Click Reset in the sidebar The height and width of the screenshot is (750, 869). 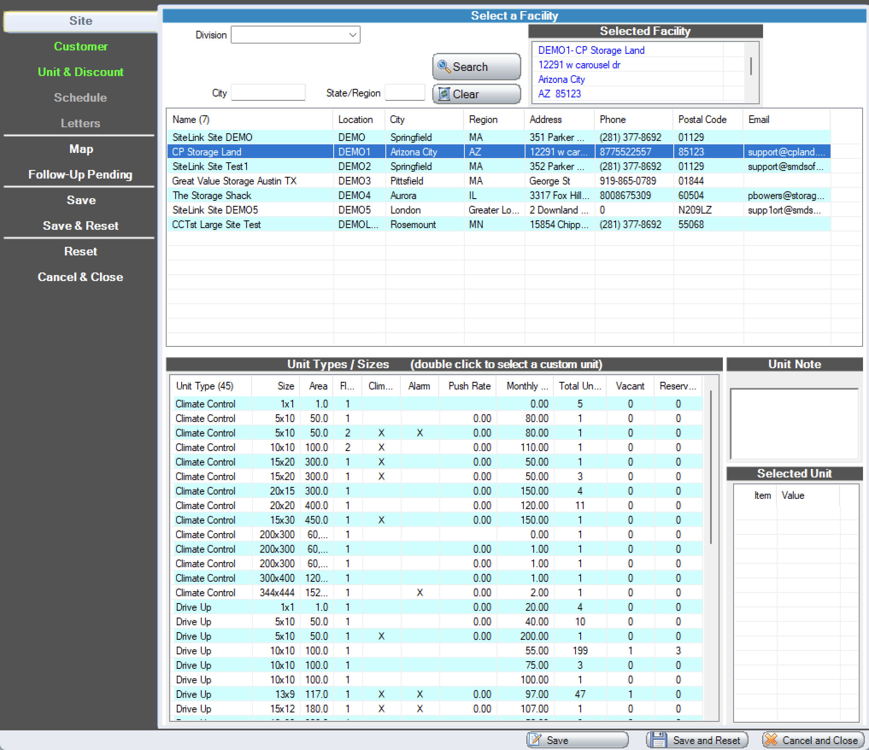80,251
